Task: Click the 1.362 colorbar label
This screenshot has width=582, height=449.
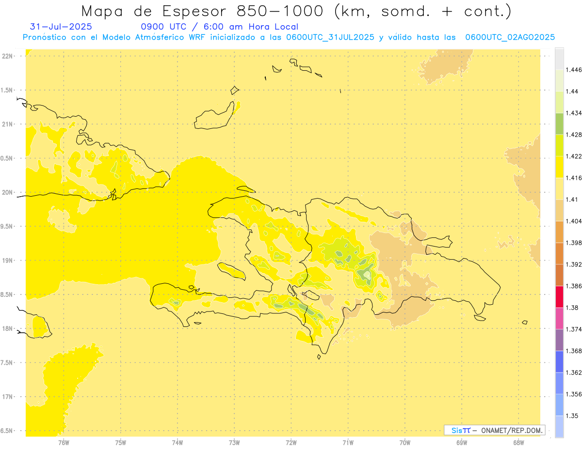Action: (573, 372)
